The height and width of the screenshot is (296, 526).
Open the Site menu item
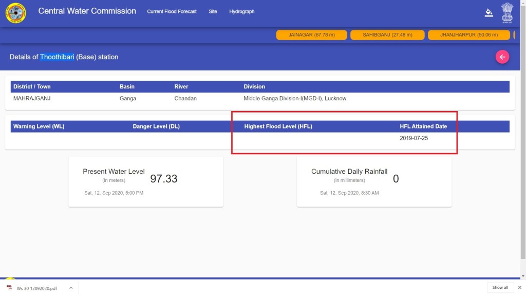pos(213,11)
